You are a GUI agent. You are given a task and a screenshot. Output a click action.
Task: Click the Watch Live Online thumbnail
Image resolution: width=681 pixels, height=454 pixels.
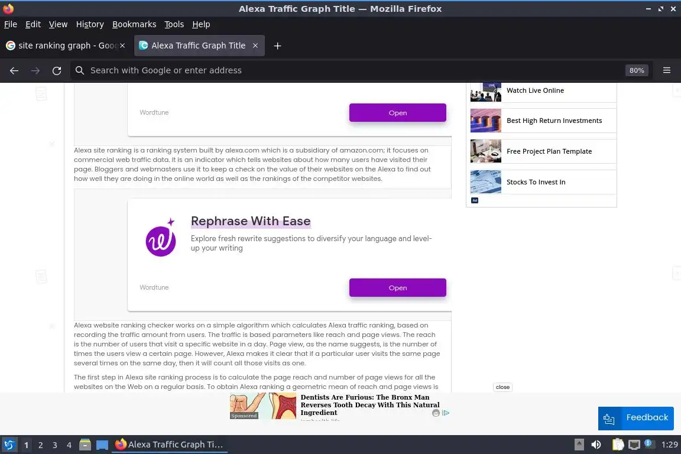coord(485,92)
